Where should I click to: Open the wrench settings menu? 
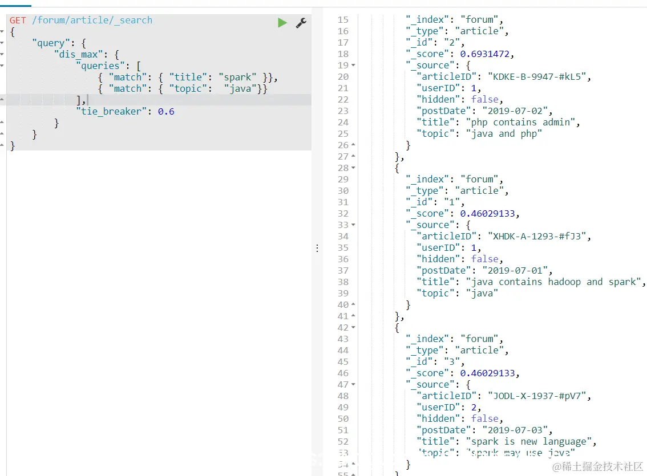(x=301, y=23)
